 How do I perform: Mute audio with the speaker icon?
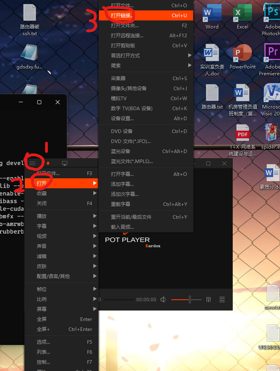pos(163,300)
